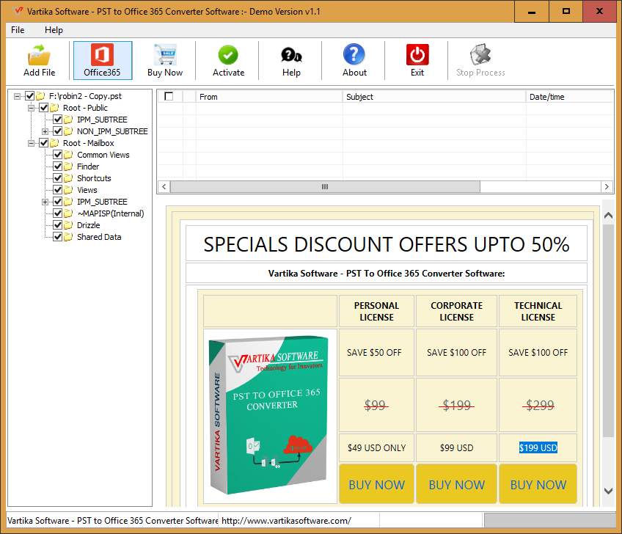Click BUY NOW for Personal License
The width and height of the screenshot is (622, 534).
pos(376,484)
